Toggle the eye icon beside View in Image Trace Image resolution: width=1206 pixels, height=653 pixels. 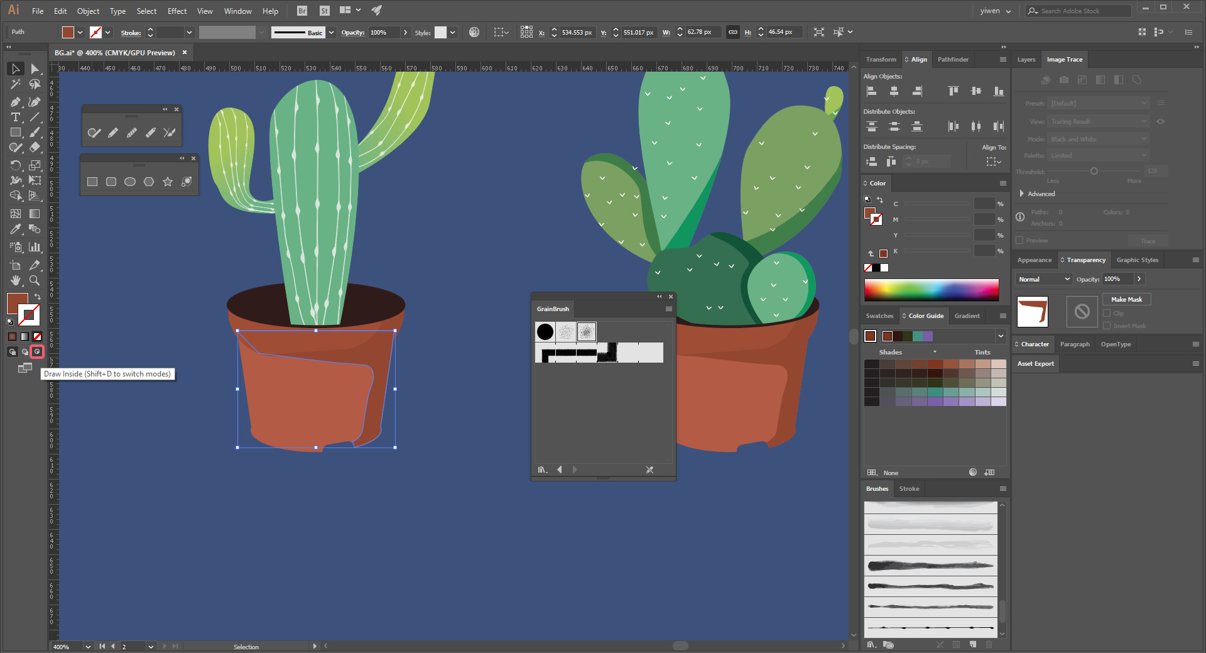click(1161, 121)
